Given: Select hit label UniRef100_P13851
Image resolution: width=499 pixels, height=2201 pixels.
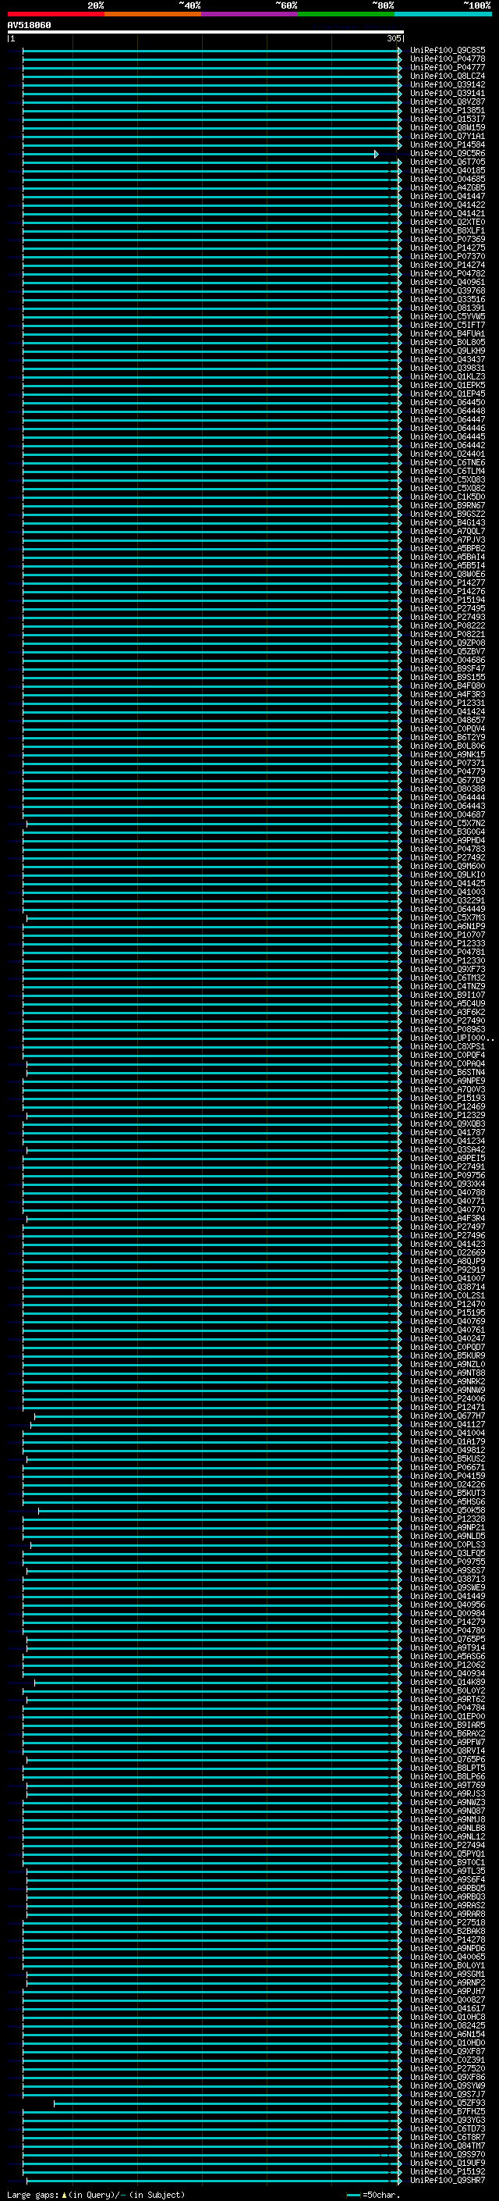Looking at the screenshot, I should 447,110.
